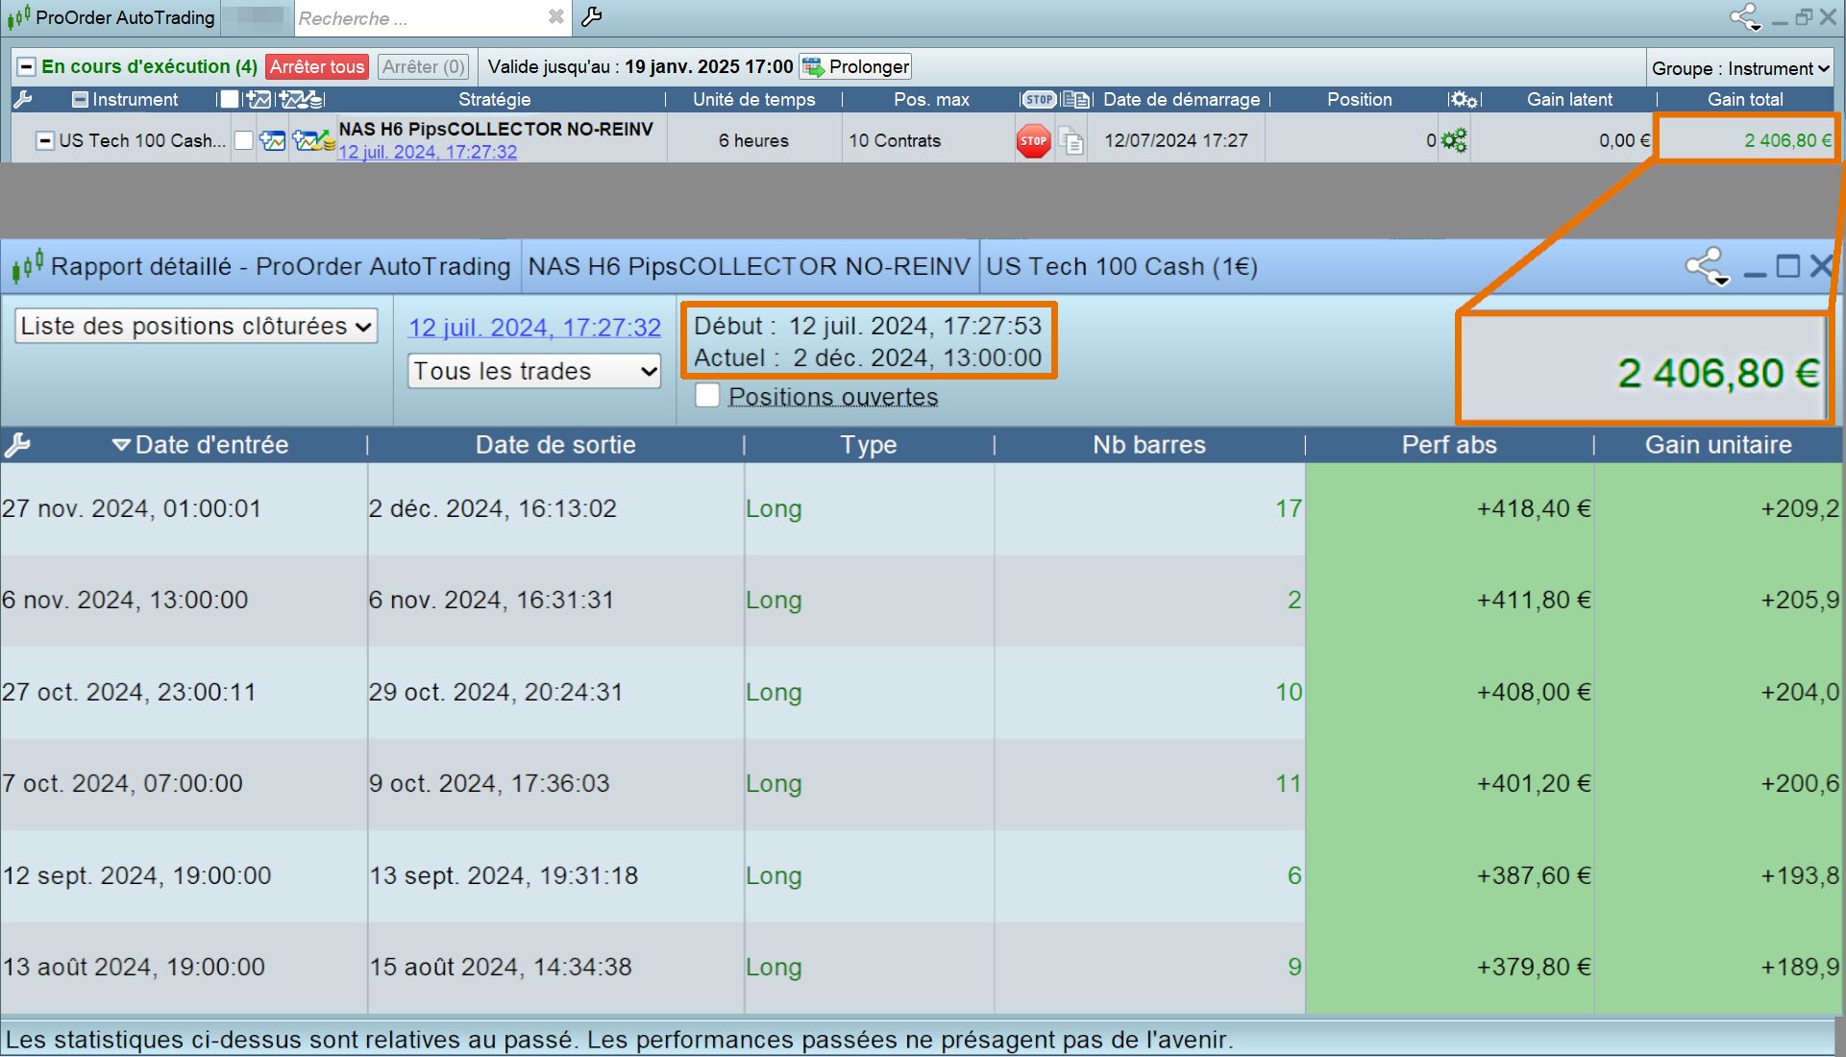1846x1057 pixels.
Task: Open the green gears settings icon in strategy row
Action: tap(1454, 141)
